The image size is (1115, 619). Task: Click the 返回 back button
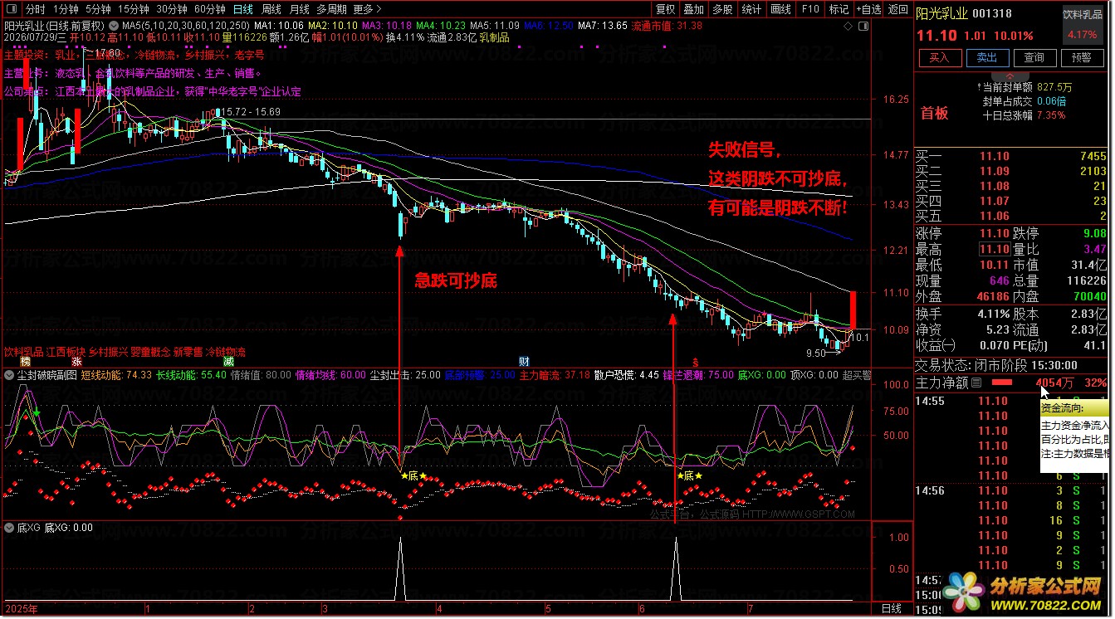(898, 10)
